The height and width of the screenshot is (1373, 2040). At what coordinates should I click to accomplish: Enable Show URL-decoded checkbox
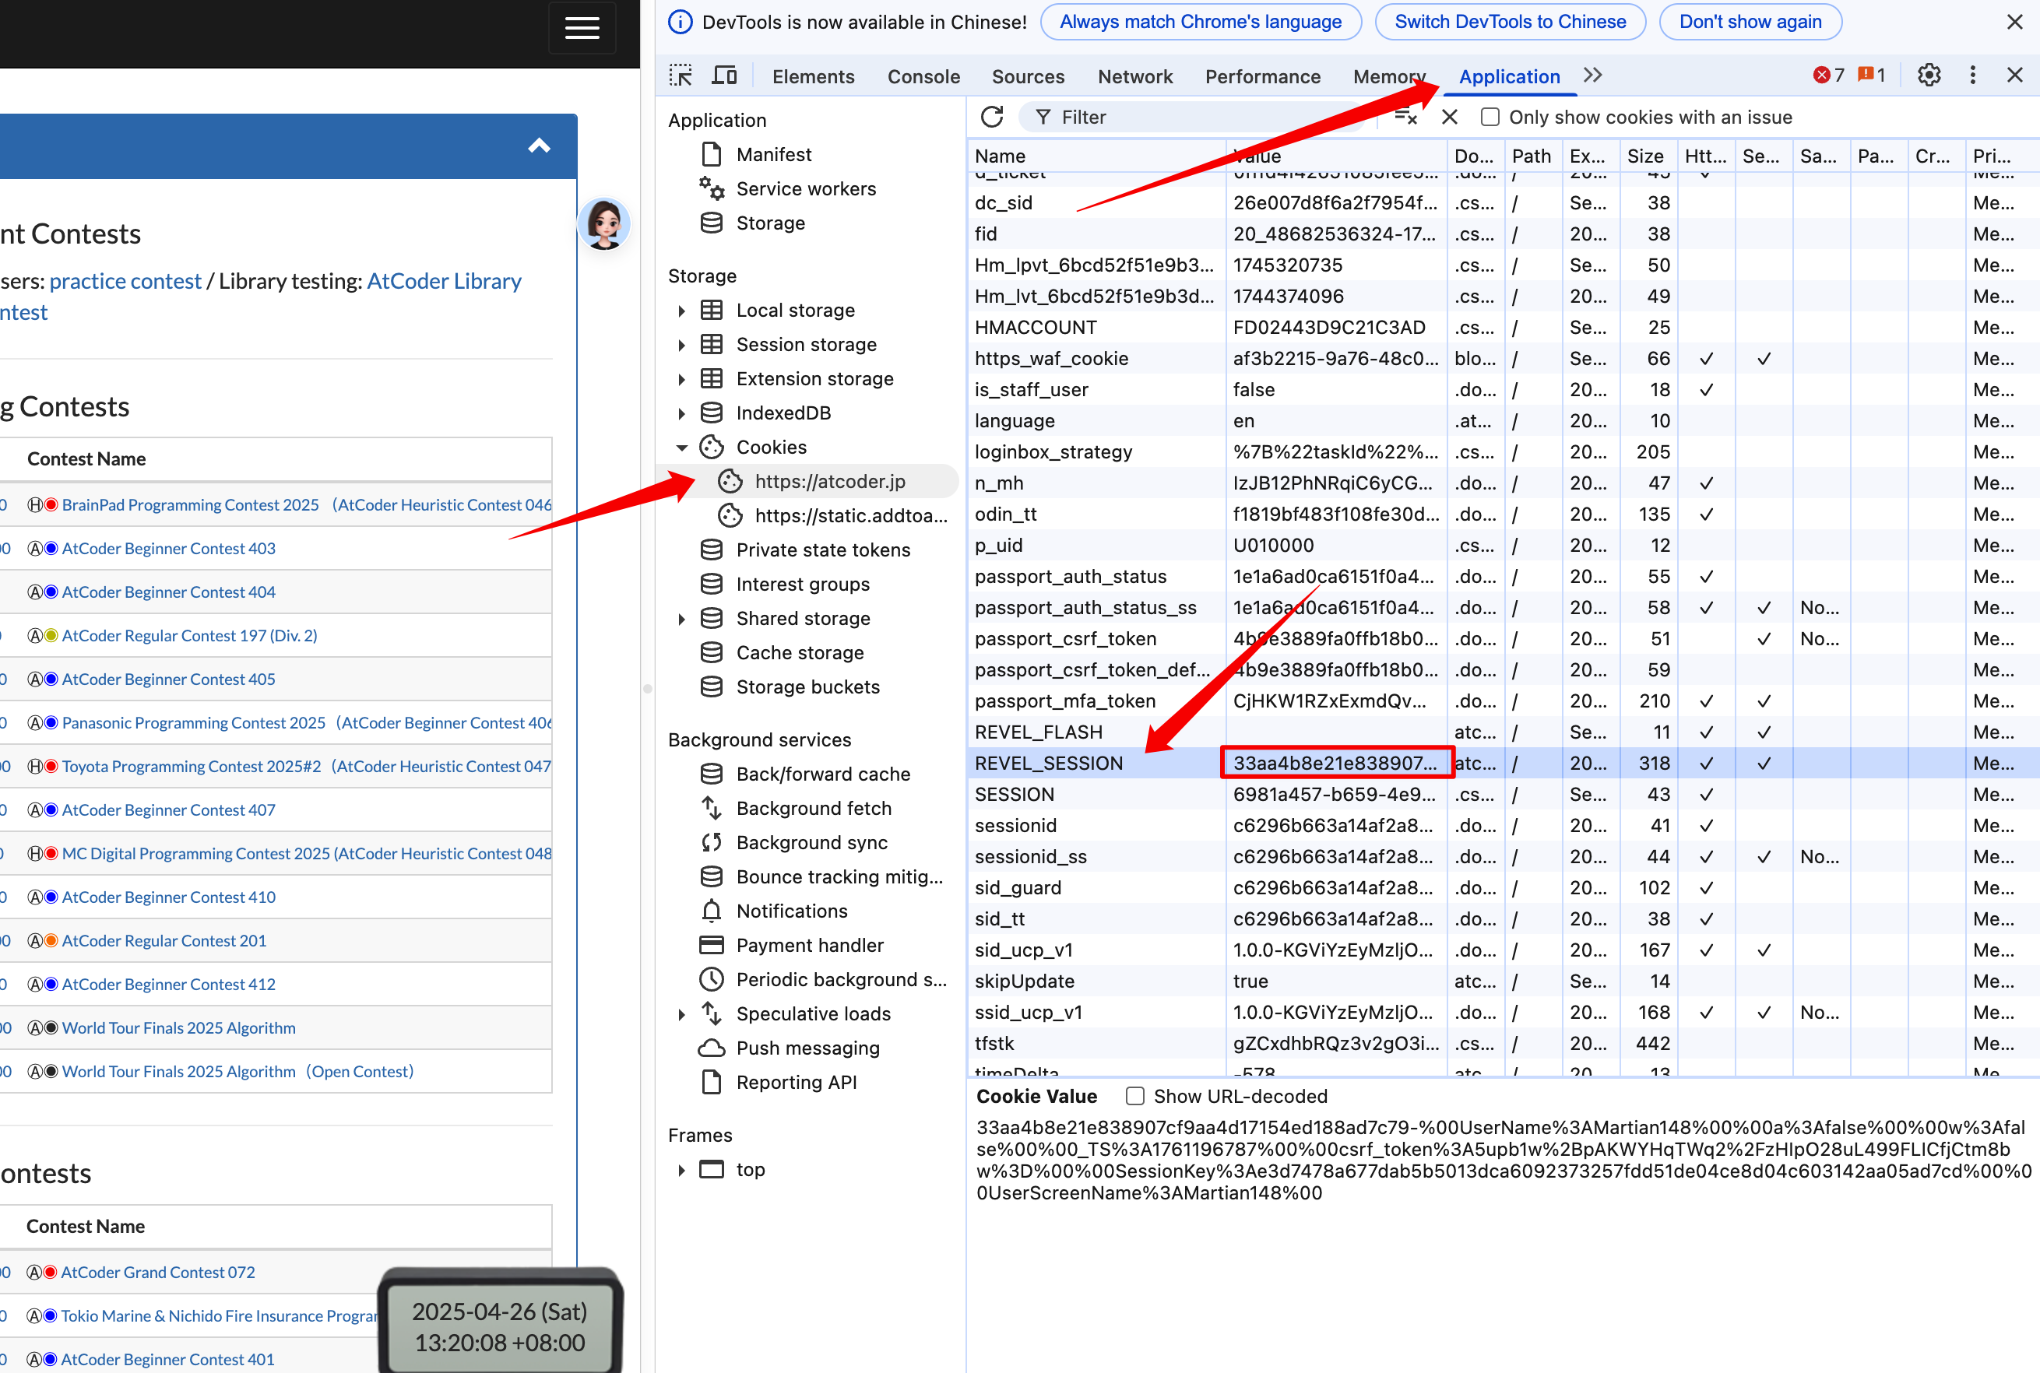coord(1134,1096)
